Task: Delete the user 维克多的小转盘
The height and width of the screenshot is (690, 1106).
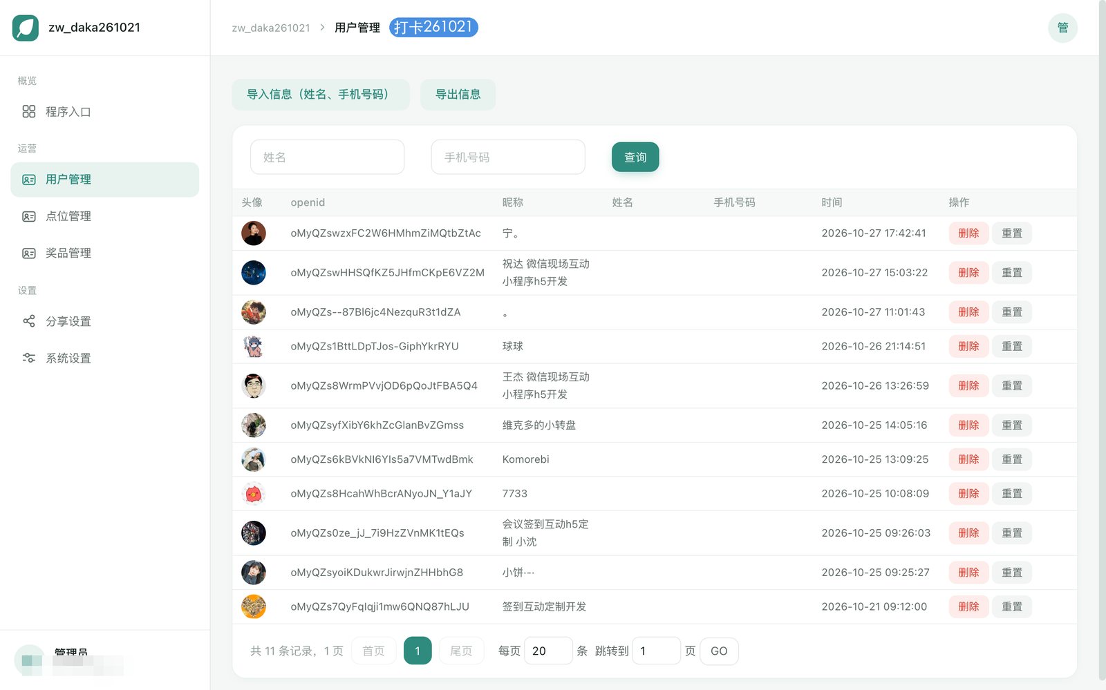Action: click(x=968, y=425)
